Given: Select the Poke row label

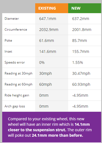Looking at the screenshot, I should coord(8,41).
